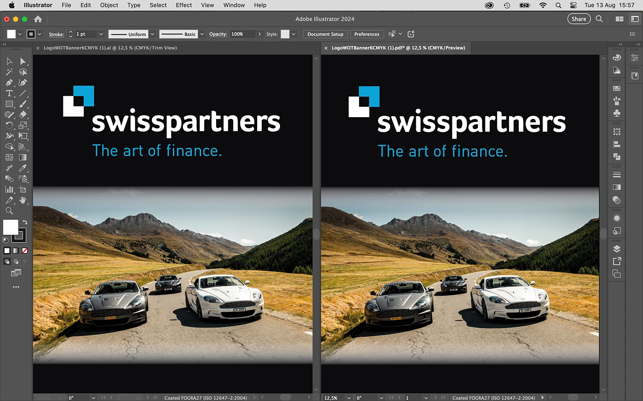This screenshot has width=643, height=401.
Task: Click the Document Setup button
Action: [x=325, y=34]
